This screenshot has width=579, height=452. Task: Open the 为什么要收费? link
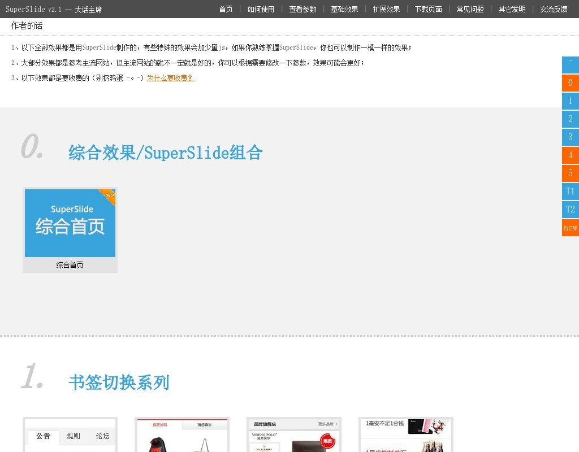[x=171, y=78]
